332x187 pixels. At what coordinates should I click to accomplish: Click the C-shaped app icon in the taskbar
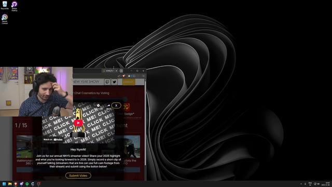pyautogui.click(x=33, y=184)
